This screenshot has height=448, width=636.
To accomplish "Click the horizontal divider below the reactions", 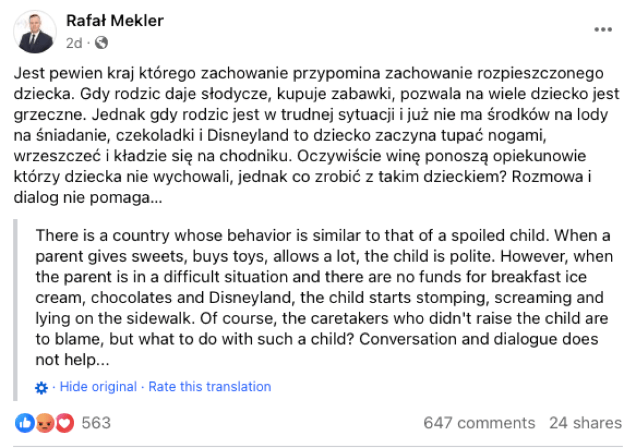I will [318, 446].
